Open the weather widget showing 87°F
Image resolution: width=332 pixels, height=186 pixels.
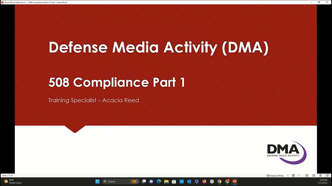(x=13, y=181)
